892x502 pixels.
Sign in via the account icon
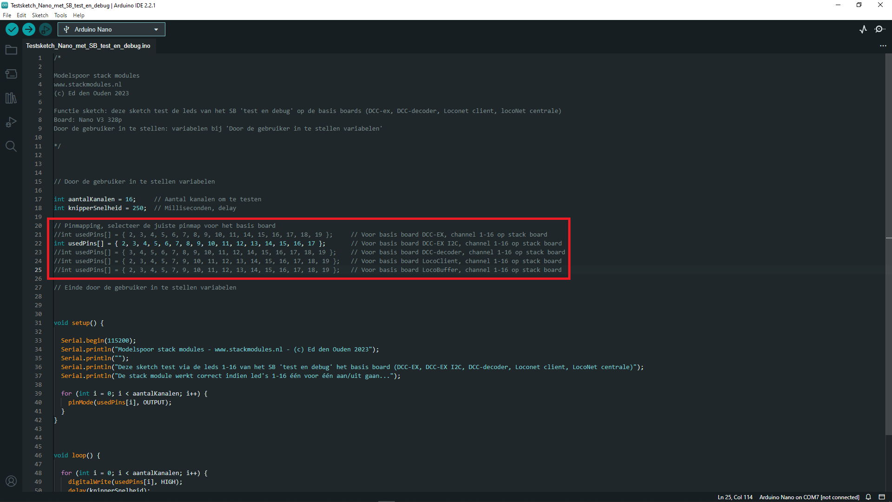(x=11, y=481)
